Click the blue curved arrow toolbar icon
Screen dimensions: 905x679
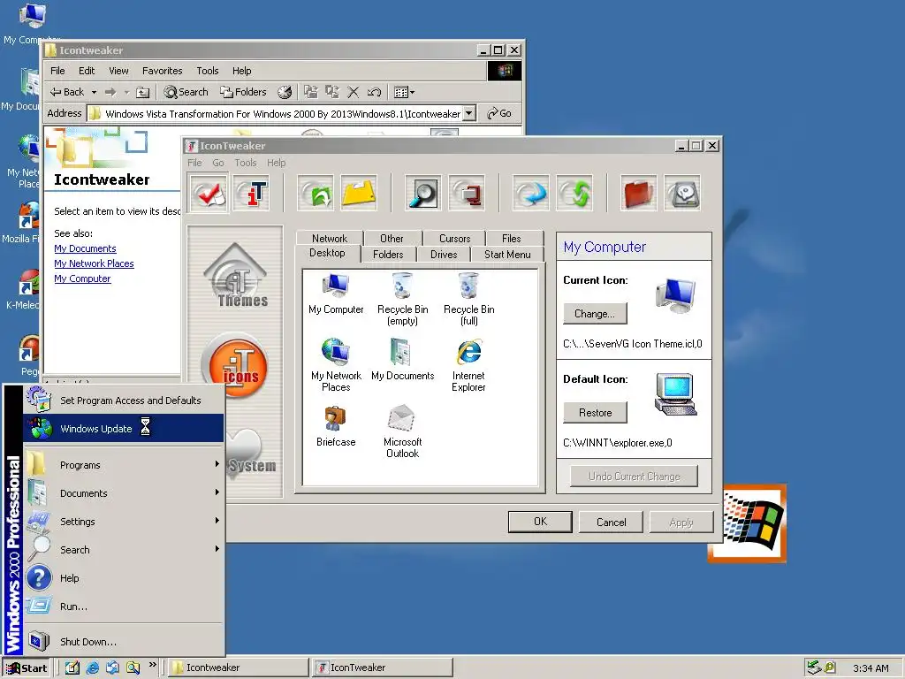tap(531, 193)
